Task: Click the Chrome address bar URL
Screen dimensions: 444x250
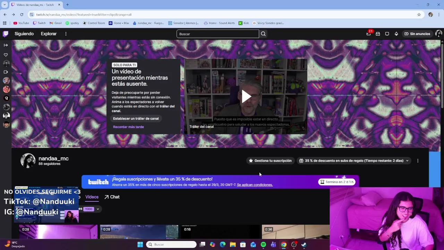Action: (x=84, y=15)
